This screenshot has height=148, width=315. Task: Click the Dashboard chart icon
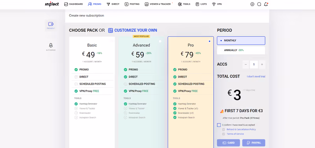[66, 4]
